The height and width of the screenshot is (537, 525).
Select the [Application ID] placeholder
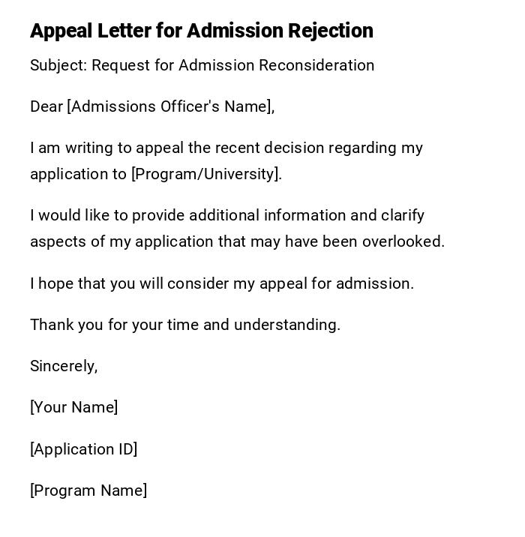[83, 449]
